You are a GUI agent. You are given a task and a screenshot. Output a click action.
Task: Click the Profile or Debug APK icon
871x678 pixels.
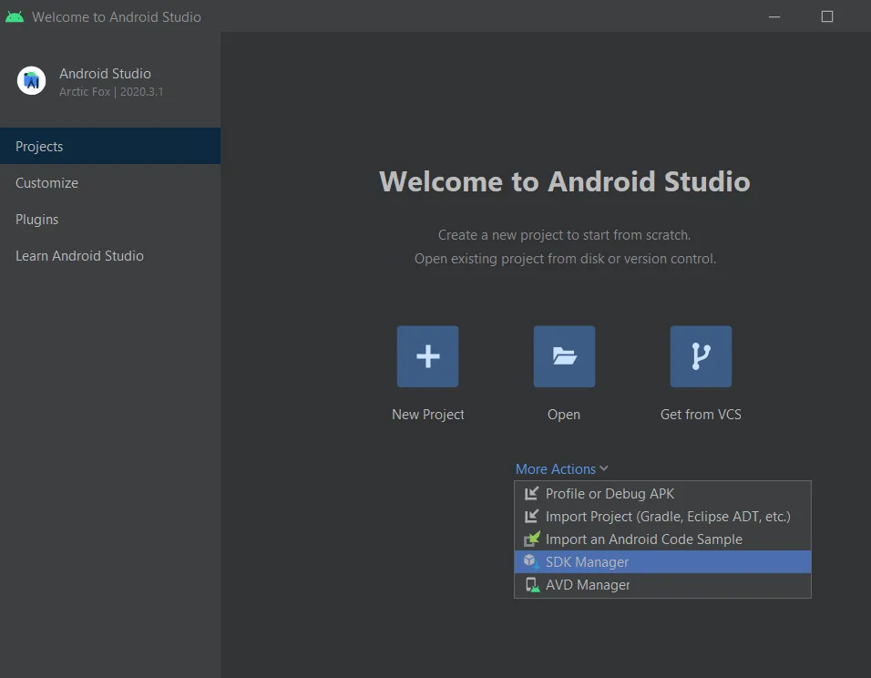click(532, 494)
